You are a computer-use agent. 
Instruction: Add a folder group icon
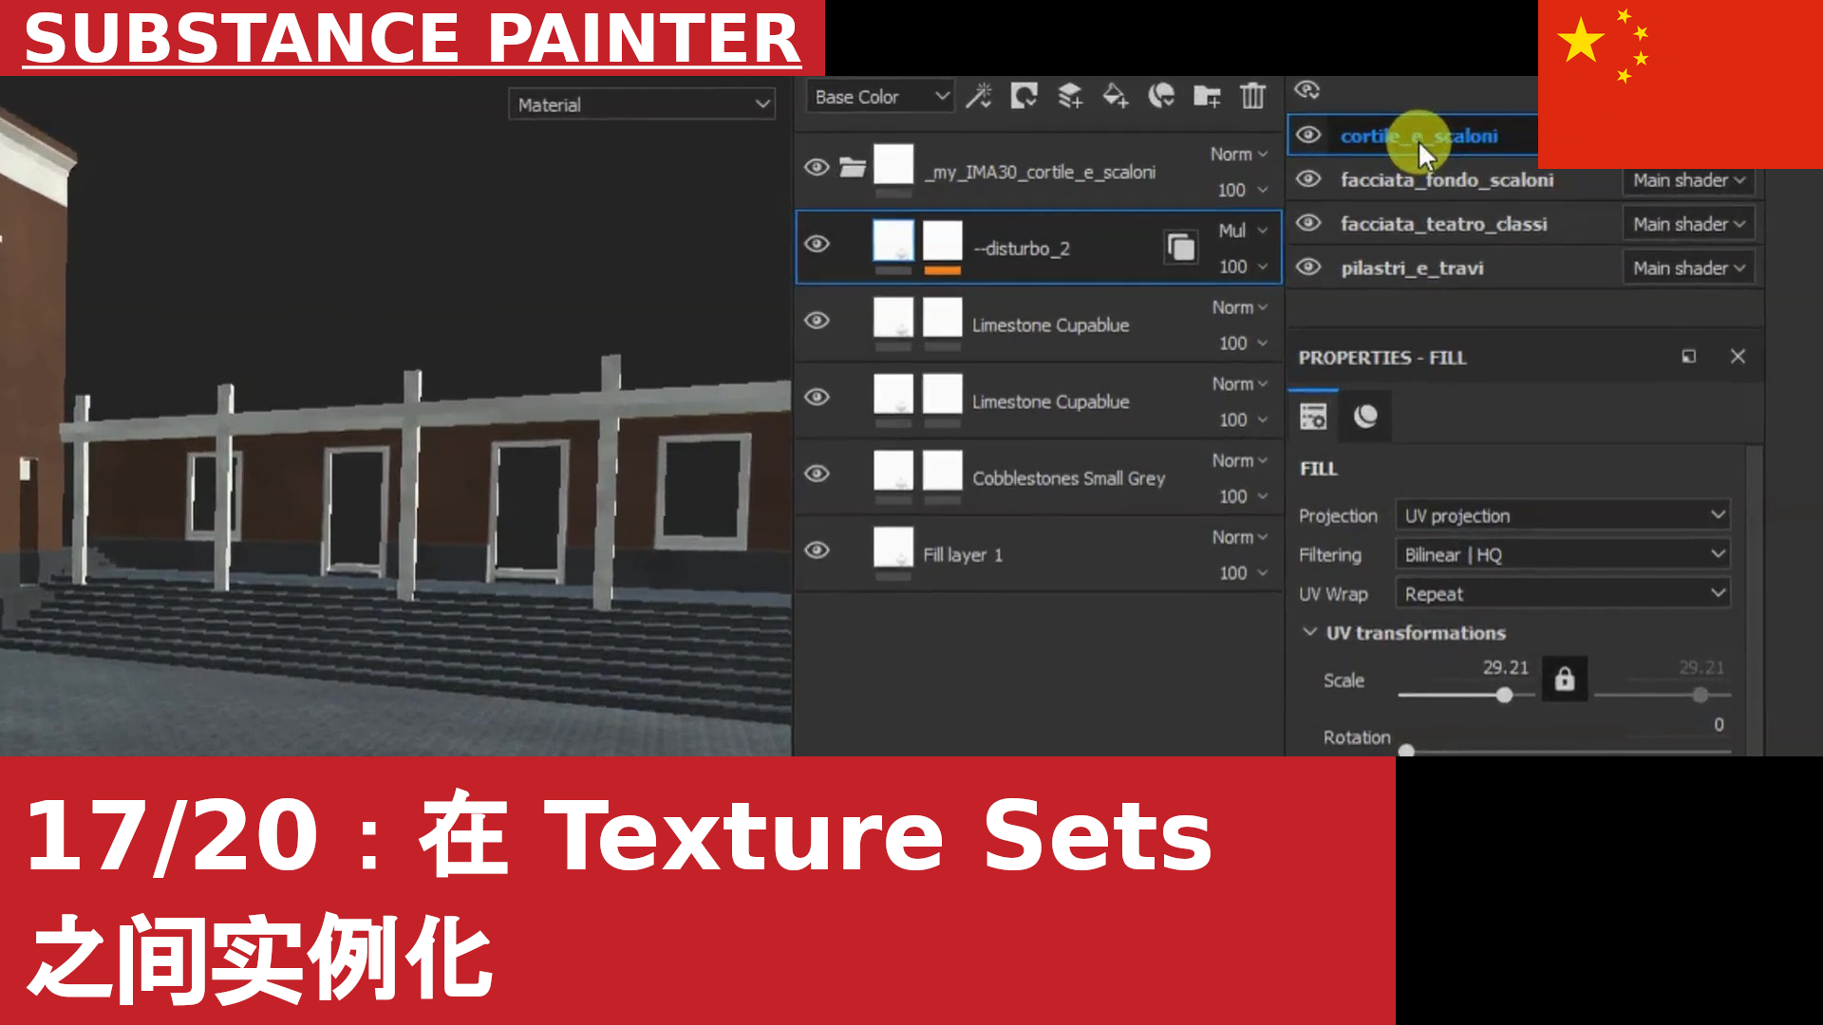(1207, 96)
